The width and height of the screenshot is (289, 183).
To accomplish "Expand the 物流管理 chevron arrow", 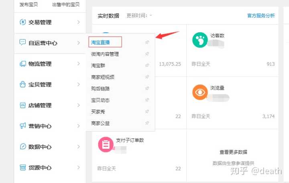I will coord(79,64).
